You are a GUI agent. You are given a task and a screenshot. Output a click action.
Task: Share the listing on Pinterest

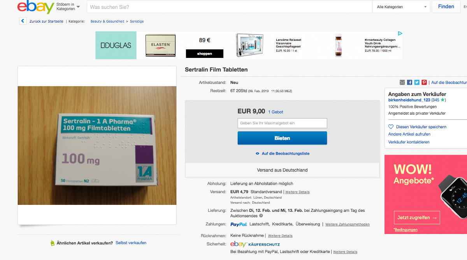click(x=424, y=82)
